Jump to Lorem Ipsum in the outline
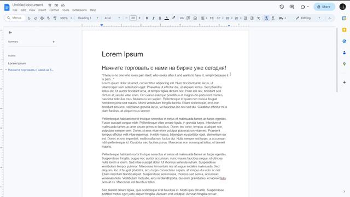350x197 pixels. (17, 63)
